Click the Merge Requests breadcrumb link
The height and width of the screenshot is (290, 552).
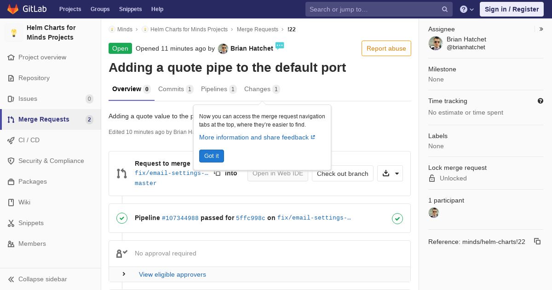[258, 29]
